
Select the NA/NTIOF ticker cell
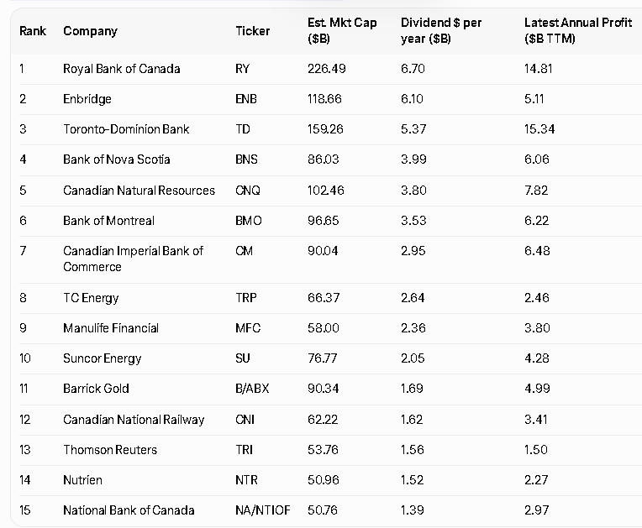pyautogui.click(x=262, y=510)
